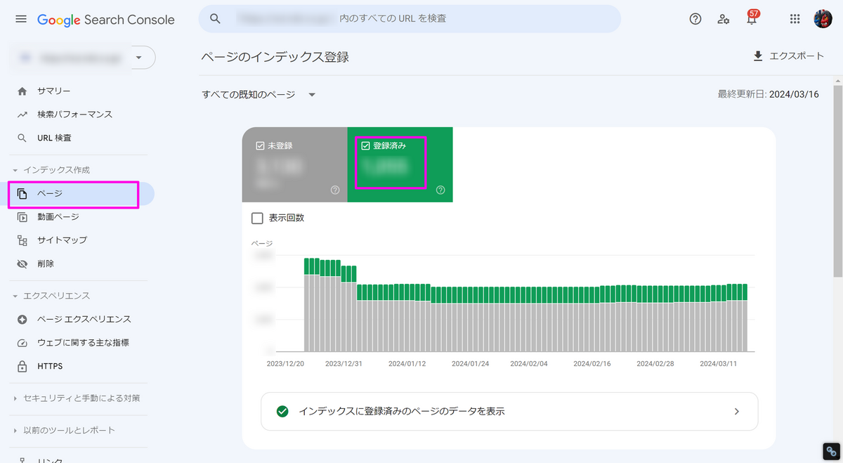Image resolution: width=843 pixels, height=463 pixels.
Task: Toggle the 未登録 checkbox
Action: [x=259, y=145]
